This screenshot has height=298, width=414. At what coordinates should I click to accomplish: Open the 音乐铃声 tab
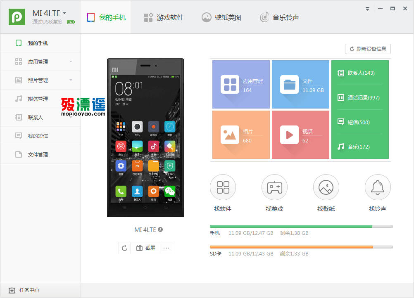tap(279, 17)
